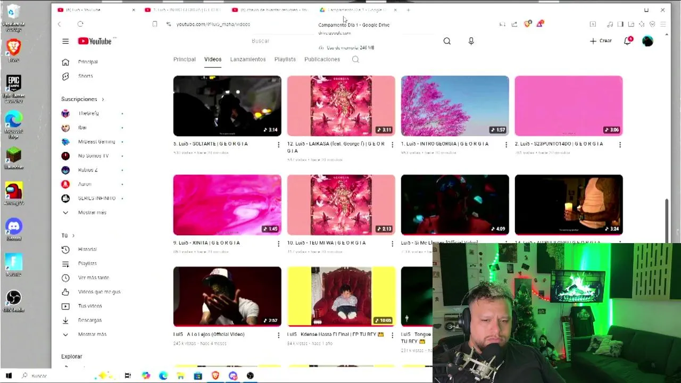
Task: Click Task View on the taskbar
Action: (128, 376)
